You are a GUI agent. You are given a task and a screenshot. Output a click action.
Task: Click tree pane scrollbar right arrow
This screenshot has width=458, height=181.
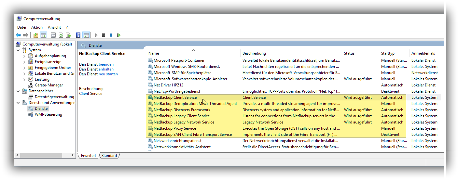point(73,156)
